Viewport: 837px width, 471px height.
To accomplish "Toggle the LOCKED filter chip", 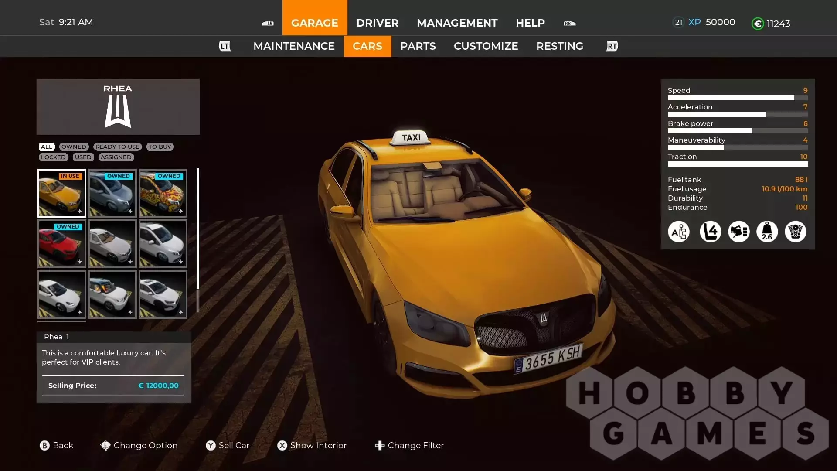I will point(53,157).
